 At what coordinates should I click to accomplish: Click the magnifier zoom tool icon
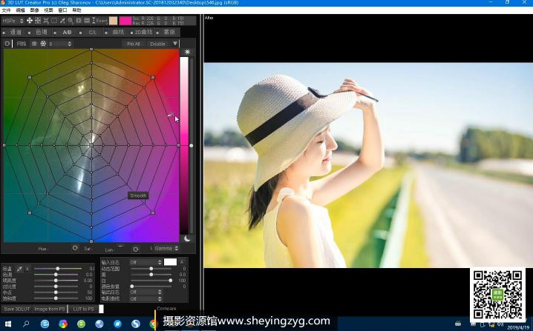[71, 20]
